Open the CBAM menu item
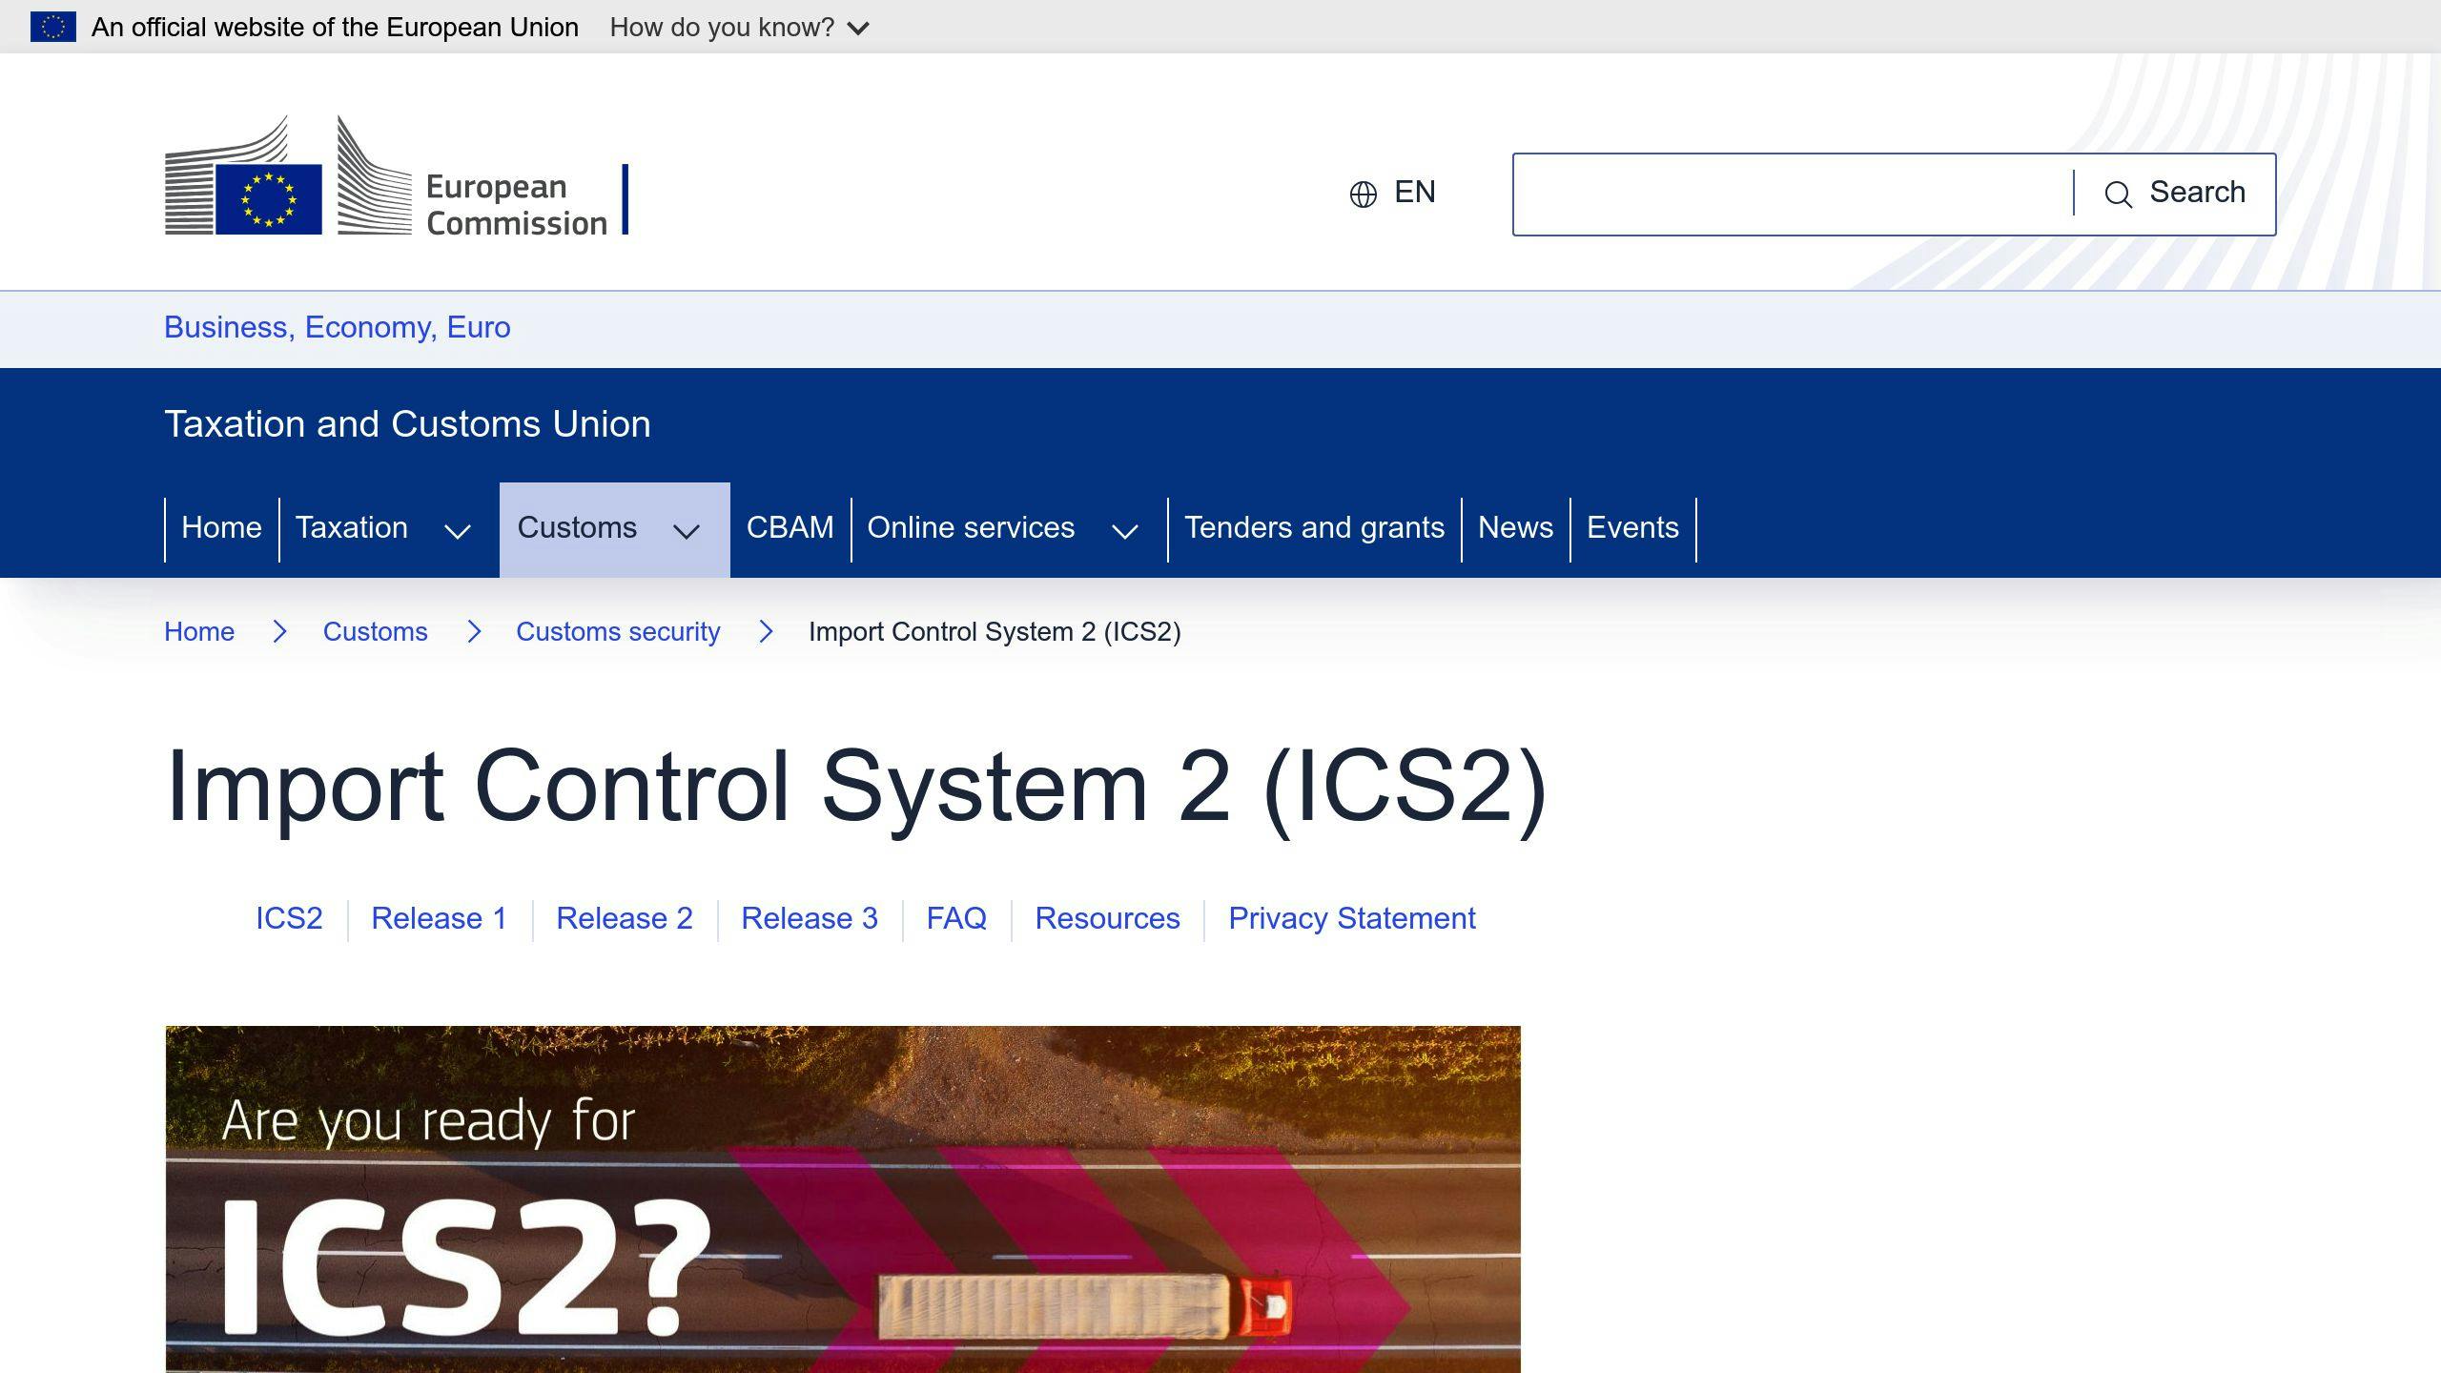The image size is (2441, 1373). (790, 527)
